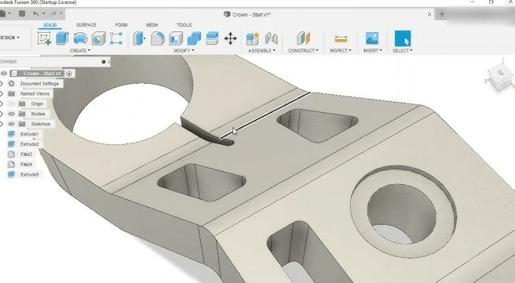Switch to the TOOLS tab
515x283 pixels.
tap(184, 25)
